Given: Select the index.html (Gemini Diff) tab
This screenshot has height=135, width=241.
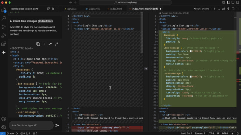Looking at the screenshot, I should click(x=145, y=9).
